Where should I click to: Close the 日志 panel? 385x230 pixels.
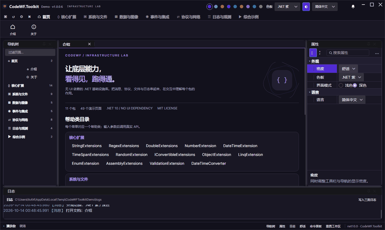click(x=375, y=191)
